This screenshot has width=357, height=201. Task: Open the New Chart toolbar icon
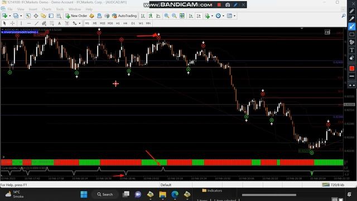point(4,16)
